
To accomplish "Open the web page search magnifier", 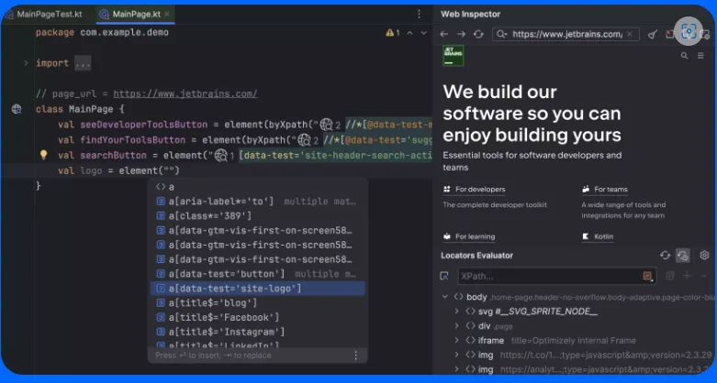I will click(x=684, y=56).
